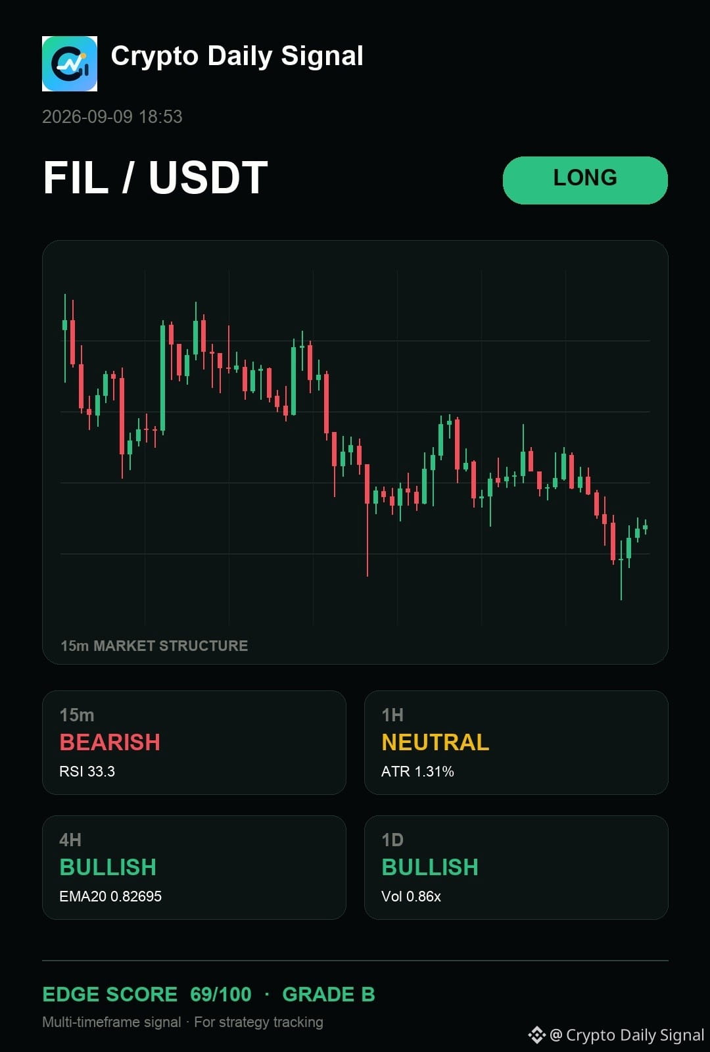Open the 4H BULLISH timeframe card

tap(194, 867)
